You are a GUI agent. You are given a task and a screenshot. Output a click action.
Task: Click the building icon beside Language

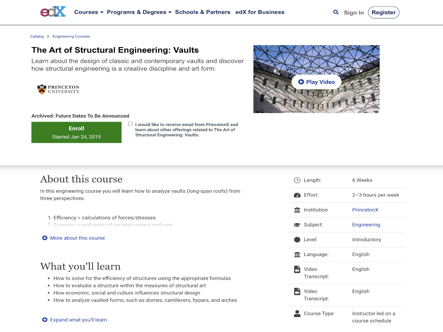coord(297,255)
